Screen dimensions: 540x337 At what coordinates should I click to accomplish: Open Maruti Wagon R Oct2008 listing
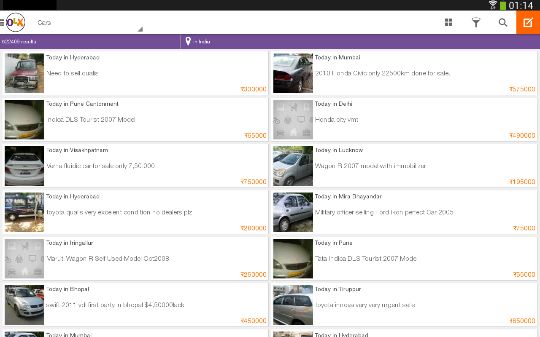(135, 259)
